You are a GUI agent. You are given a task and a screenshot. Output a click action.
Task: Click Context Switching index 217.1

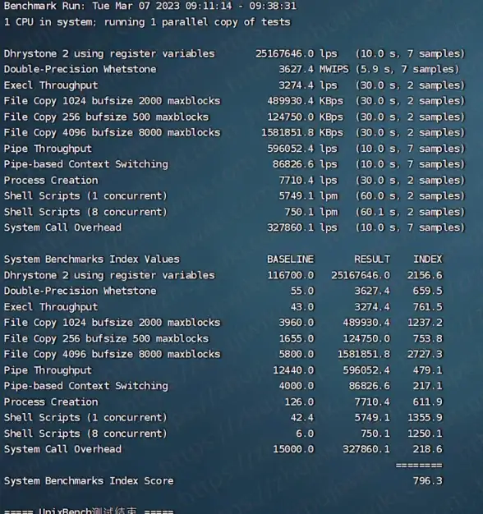coord(428,386)
